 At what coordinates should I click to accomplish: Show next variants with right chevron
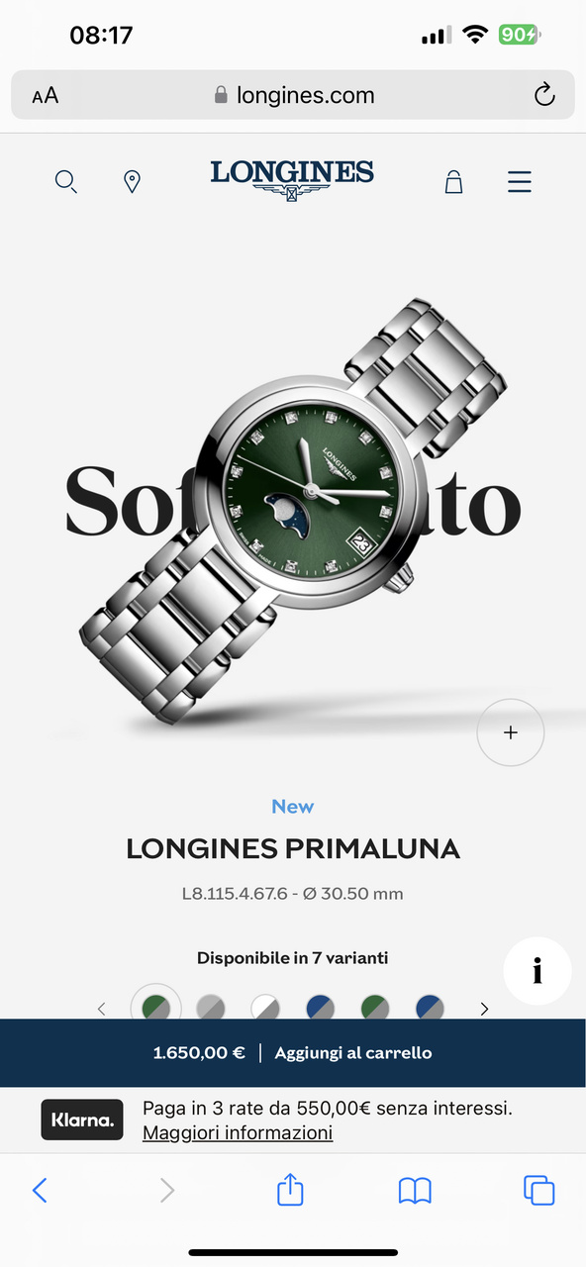(x=484, y=1009)
